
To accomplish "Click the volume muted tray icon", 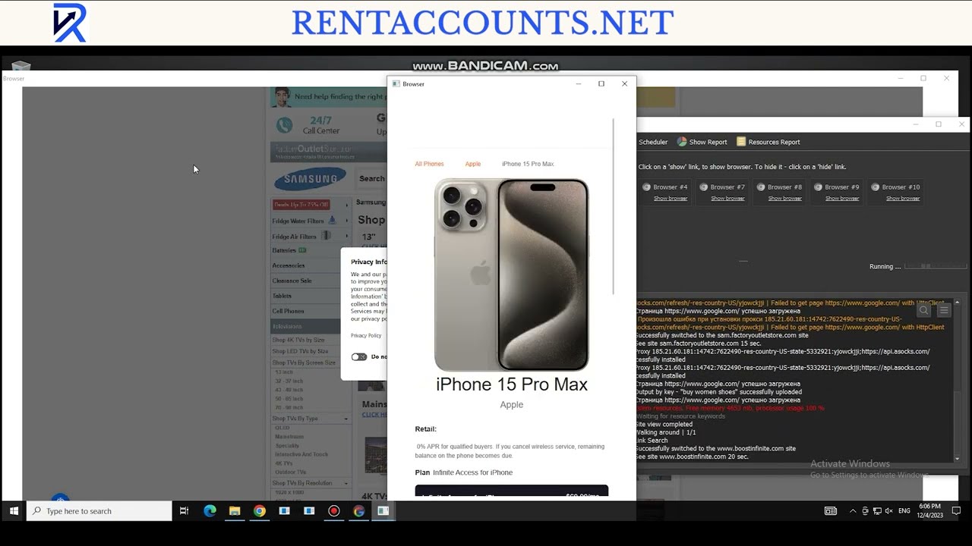I will click(x=888, y=511).
